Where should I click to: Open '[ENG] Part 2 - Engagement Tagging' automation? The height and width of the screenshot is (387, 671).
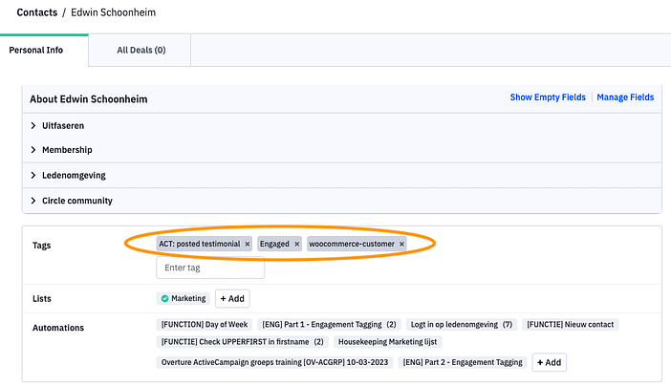463,362
